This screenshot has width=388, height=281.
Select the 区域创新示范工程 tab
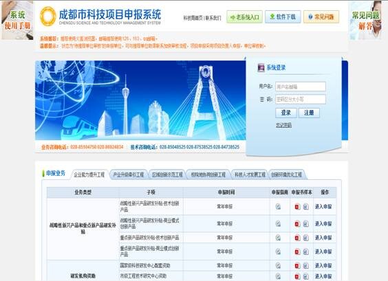pos(167,175)
